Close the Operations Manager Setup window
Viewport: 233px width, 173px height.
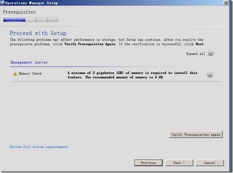226,3
